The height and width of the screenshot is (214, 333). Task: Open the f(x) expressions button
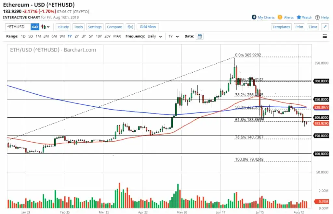point(130,27)
